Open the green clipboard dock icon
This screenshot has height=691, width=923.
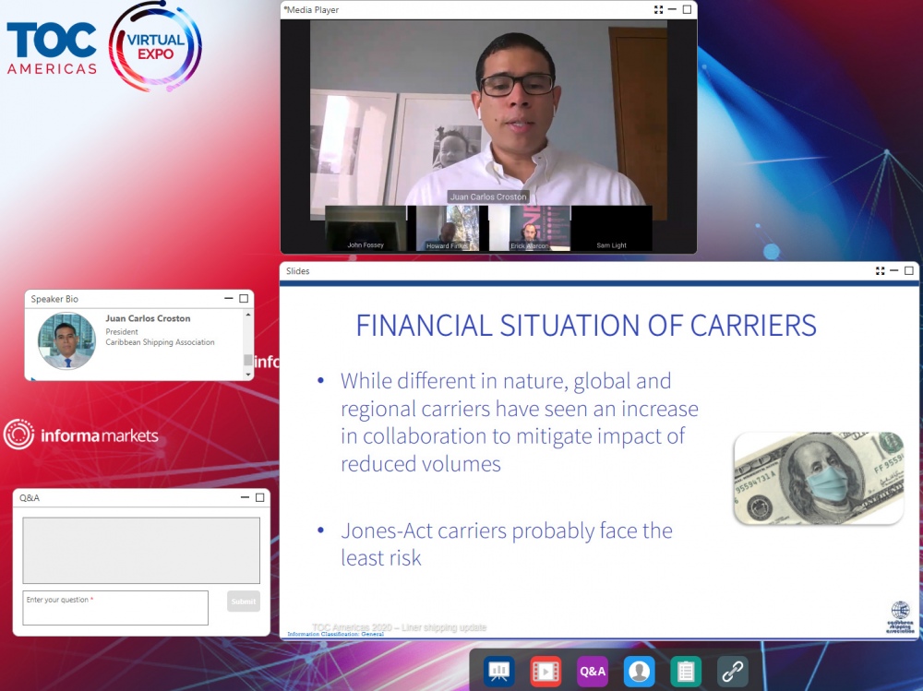(686, 671)
